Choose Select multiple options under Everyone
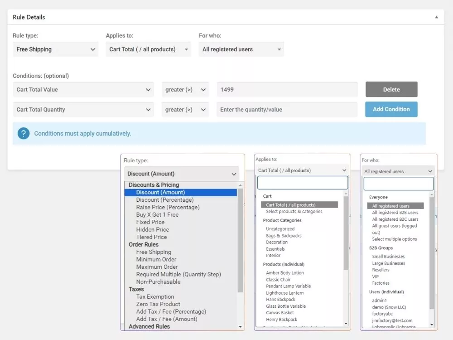Image resolution: width=453 pixels, height=340 pixels. point(395,239)
